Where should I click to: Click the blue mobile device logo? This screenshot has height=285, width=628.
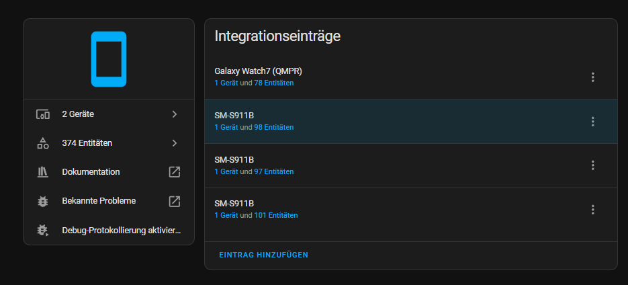point(108,58)
